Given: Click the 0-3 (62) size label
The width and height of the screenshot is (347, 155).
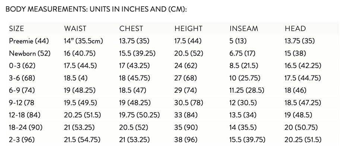Looking at the screenshot, I should 22,66.
